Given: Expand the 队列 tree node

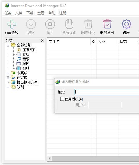Looking at the screenshot, I should click(x=8, y=87).
